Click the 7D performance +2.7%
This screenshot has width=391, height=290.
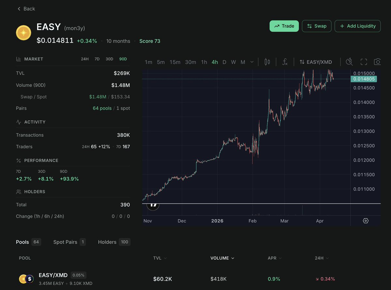click(x=24, y=179)
